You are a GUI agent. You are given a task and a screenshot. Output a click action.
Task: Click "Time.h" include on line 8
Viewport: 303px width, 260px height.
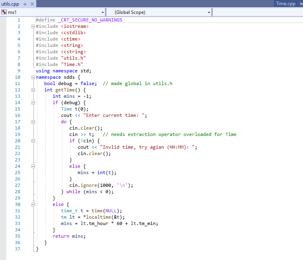click(x=72, y=64)
